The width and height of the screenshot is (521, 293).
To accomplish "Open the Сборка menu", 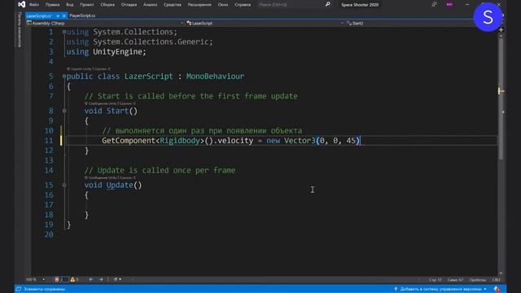I will tap(107, 5).
